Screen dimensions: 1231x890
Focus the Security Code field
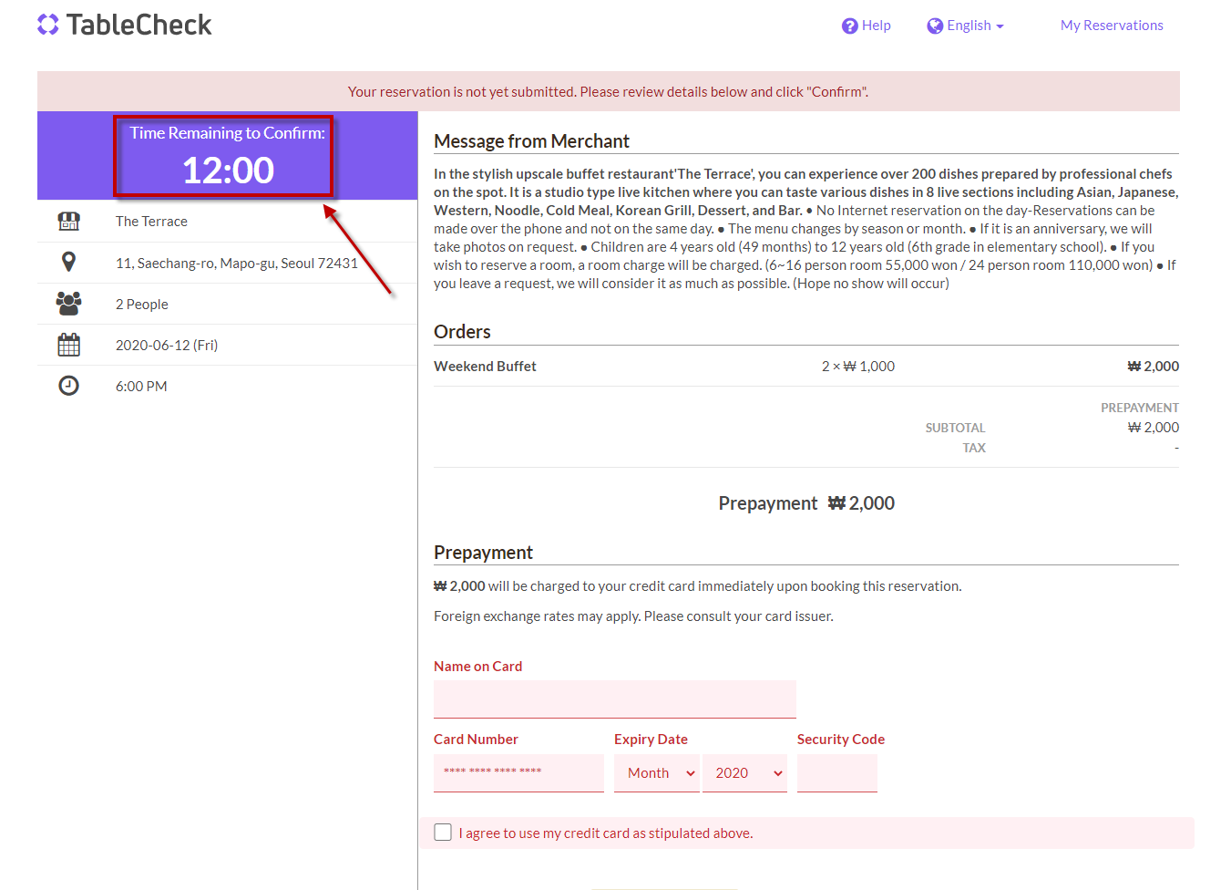point(837,773)
